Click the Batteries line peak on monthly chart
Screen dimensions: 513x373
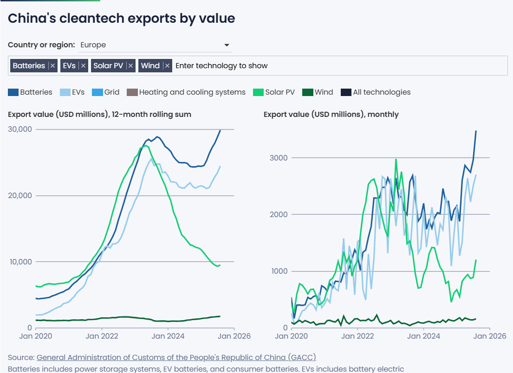[x=476, y=131]
